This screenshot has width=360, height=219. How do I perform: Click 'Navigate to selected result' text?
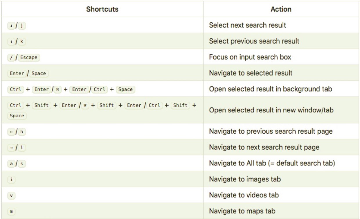(251, 73)
